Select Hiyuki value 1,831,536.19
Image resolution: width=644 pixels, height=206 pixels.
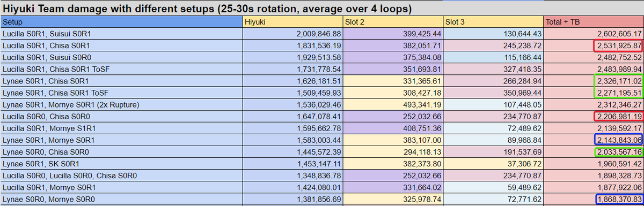tap(292, 45)
